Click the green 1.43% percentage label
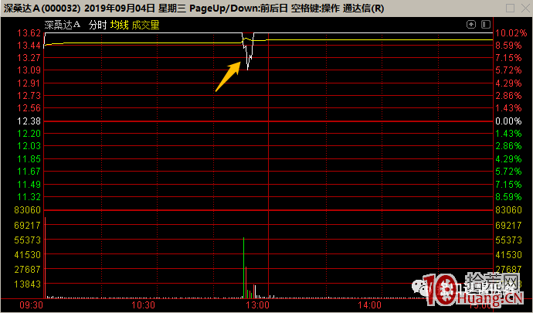 point(508,134)
